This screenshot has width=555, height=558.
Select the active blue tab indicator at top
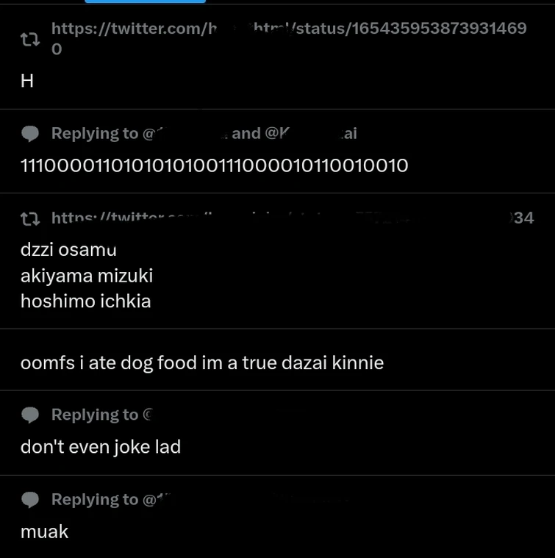(x=145, y=1)
